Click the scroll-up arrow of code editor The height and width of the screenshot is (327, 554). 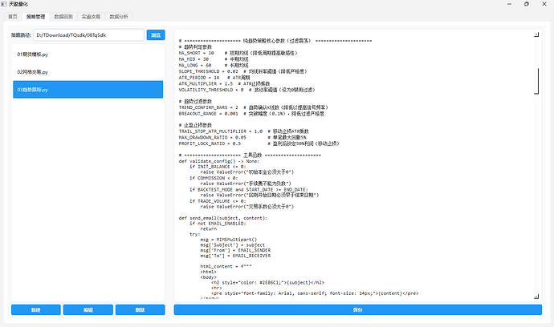click(x=537, y=34)
